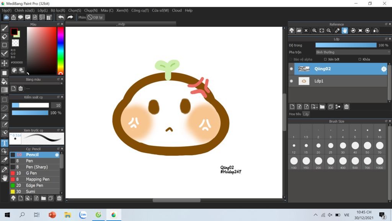
Task: Delete palette color with trash icon
Action: tap(21, 89)
